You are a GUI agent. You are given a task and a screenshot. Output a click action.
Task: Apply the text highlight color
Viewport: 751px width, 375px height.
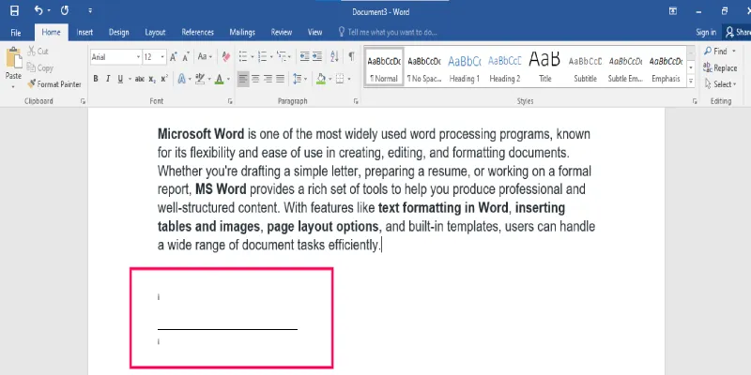pyautogui.click(x=200, y=79)
